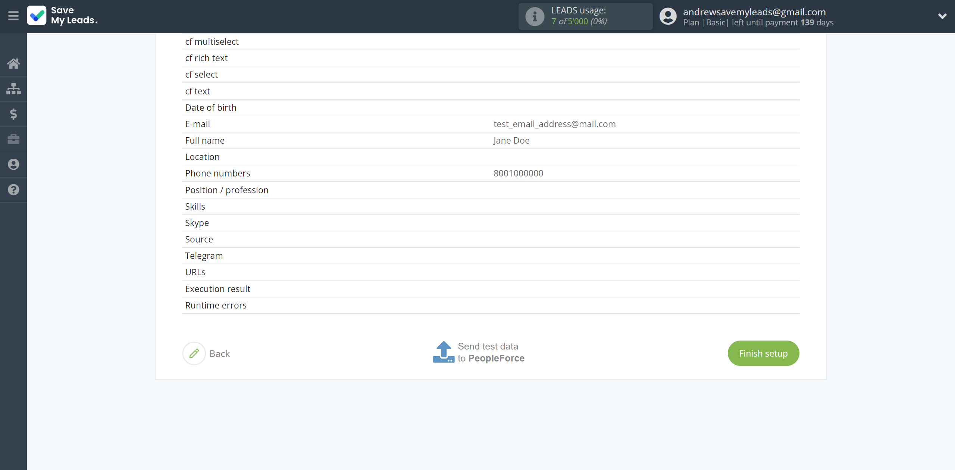Click the Location row label

[202, 157]
